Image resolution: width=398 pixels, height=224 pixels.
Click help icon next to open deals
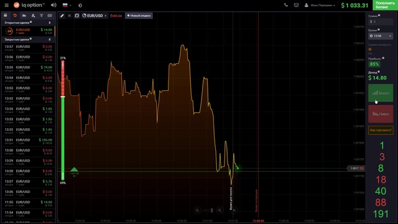pos(30,22)
